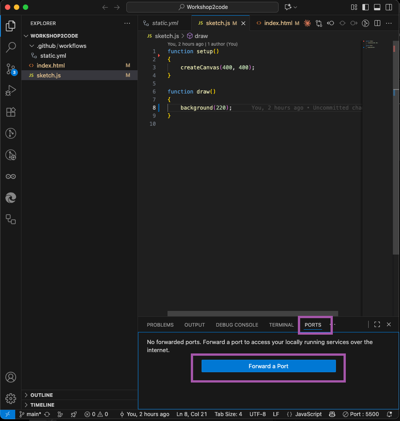Screen dimensions: 400x421
Task: Click the Workshop2code command center search
Action: [202, 7]
